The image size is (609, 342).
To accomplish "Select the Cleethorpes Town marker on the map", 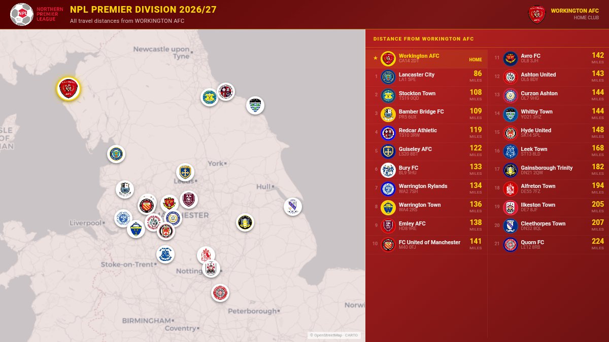I will point(293,207).
